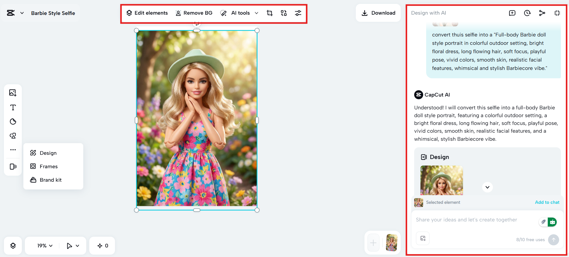The width and height of the screenshot is (569, 257).
Task: Collapse the Design with AI panel
Action: click(557, 13)
